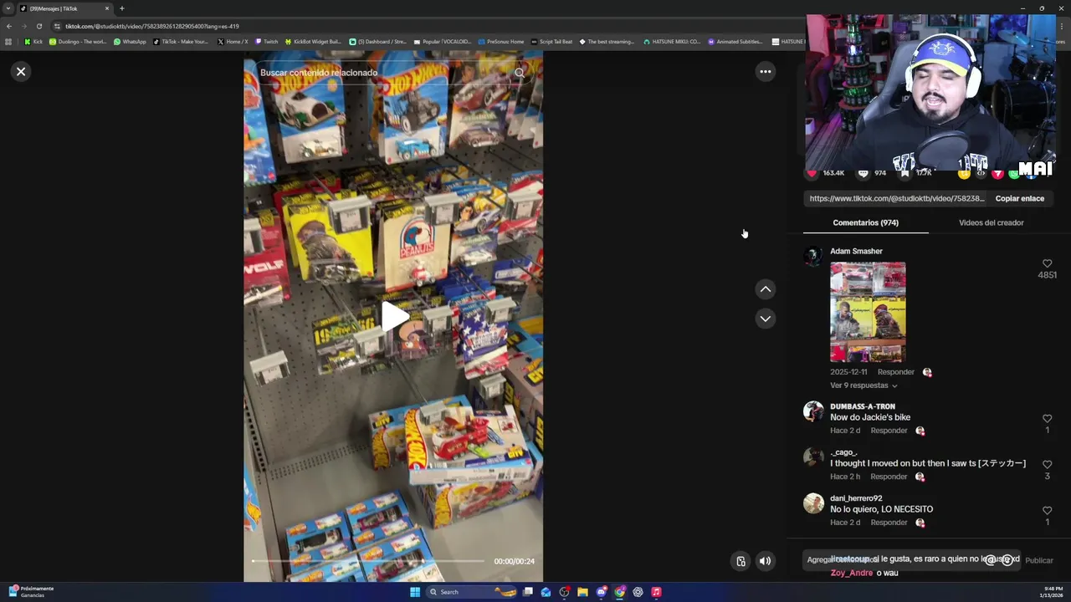
Task: Mute the video with speaker icon
Action: [x=765, y=561]
